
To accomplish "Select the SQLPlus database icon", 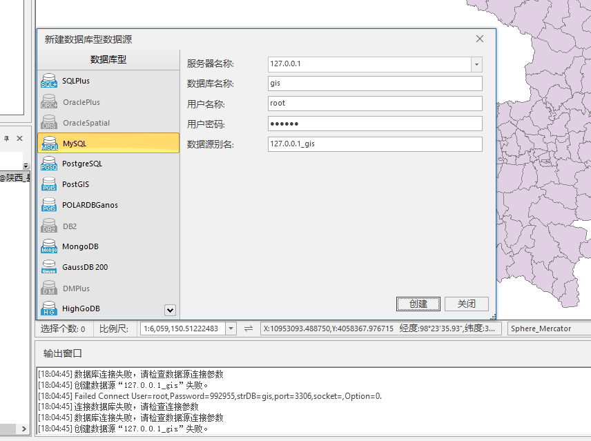I will point(49,81).
